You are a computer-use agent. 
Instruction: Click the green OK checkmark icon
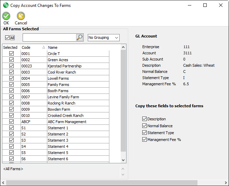(6, 16)
